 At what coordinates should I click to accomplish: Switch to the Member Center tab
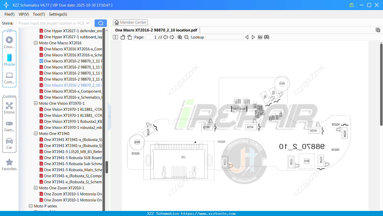[130, 22]
